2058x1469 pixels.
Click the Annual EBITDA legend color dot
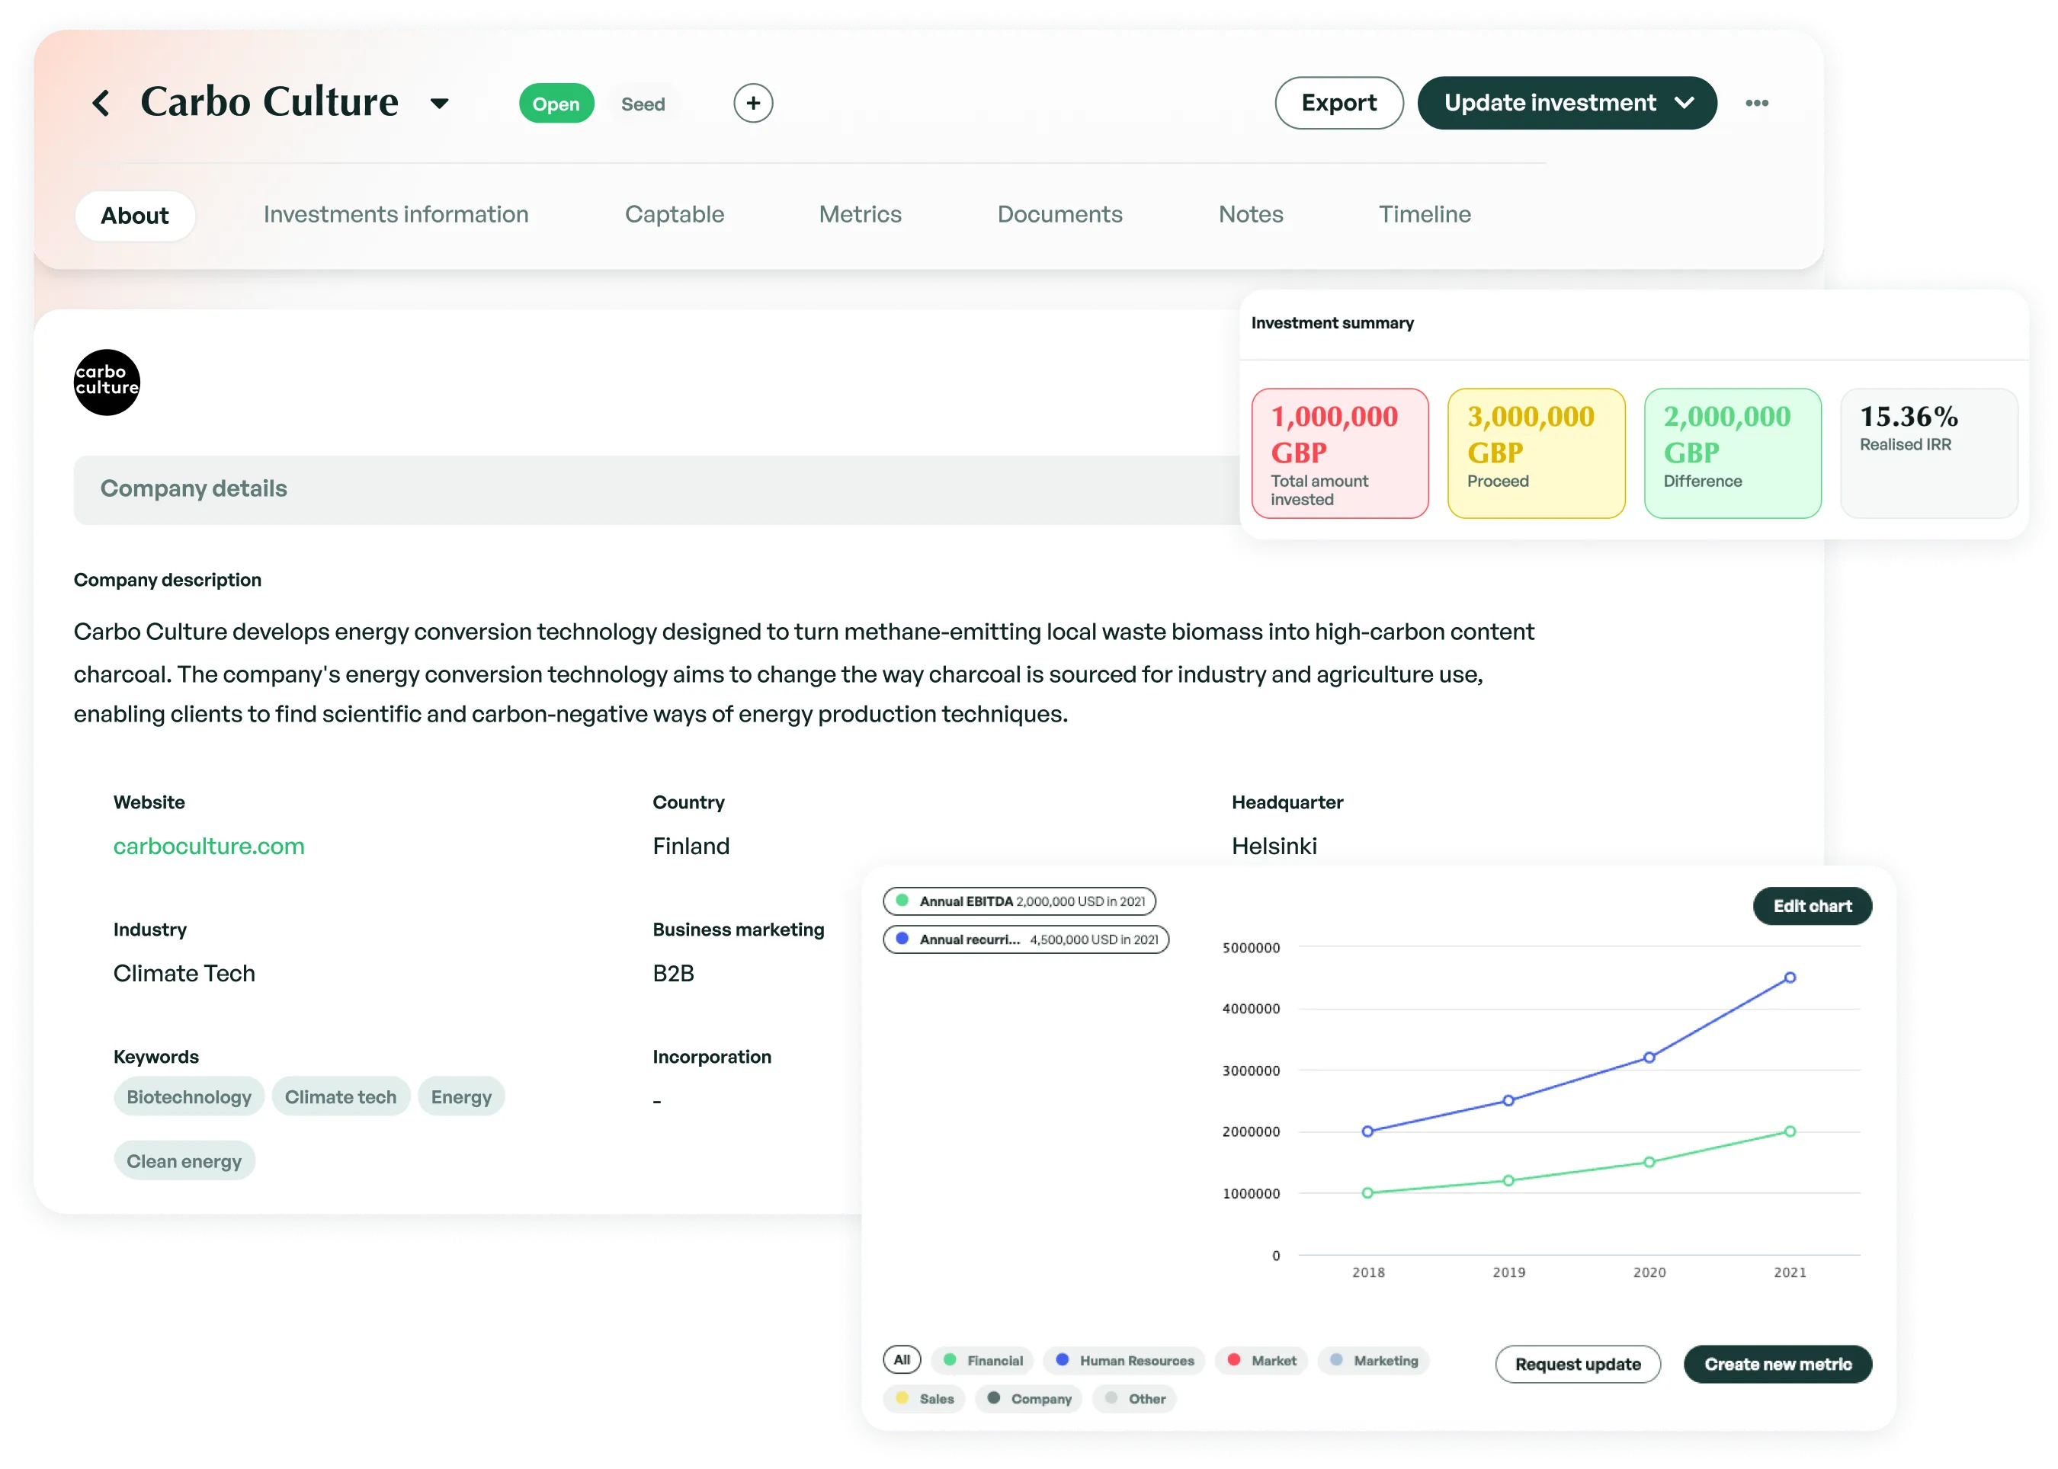[x=902, y=900]
